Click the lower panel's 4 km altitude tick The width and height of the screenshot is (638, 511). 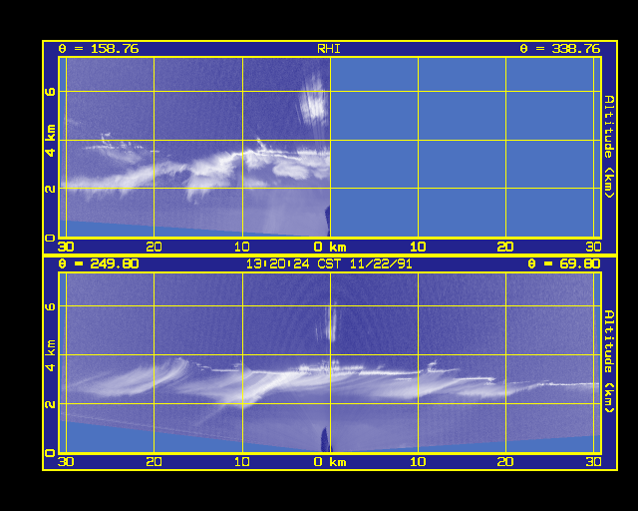pyautogui.click(x=51, y=355)
